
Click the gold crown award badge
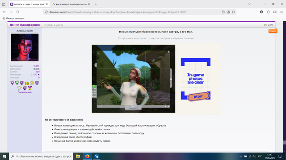(x=27, y=83)
